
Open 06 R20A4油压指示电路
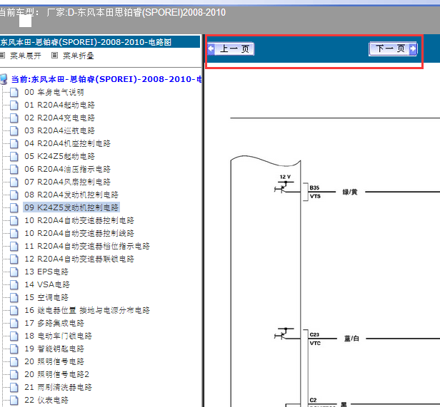67,169
